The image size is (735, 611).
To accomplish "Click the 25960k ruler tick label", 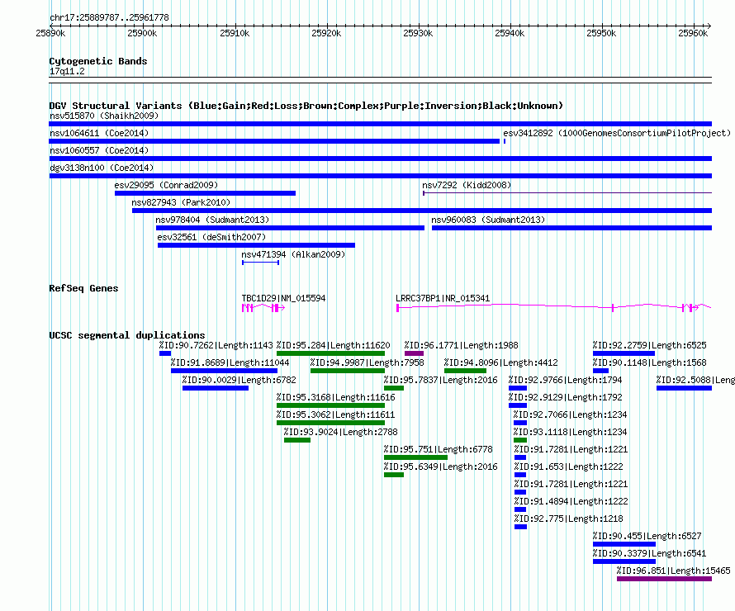I will 693,33.
